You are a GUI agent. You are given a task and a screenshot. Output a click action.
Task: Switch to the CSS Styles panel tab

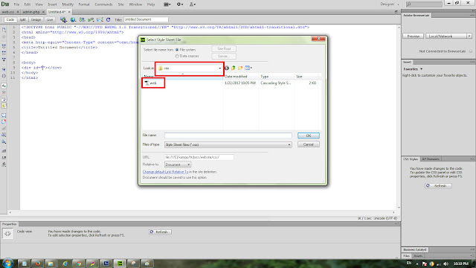click(411, 159)
